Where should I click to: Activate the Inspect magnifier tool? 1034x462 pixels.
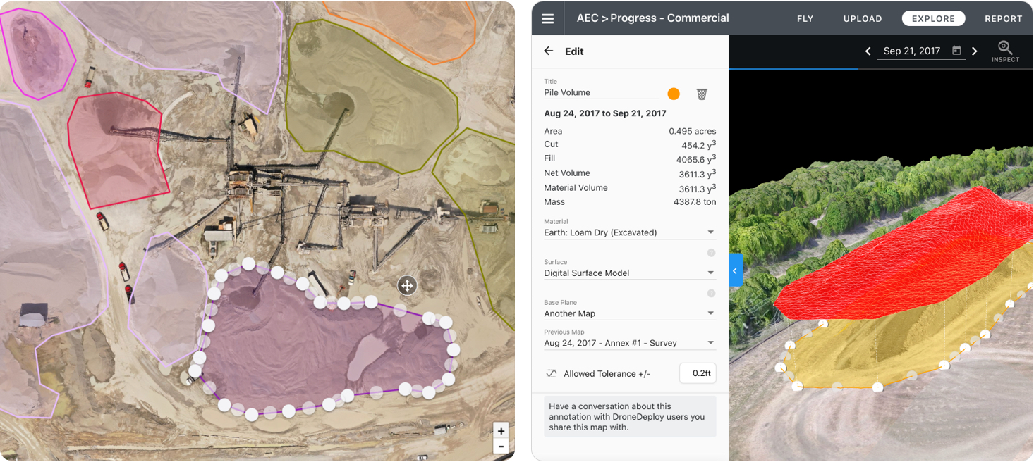1004,50
